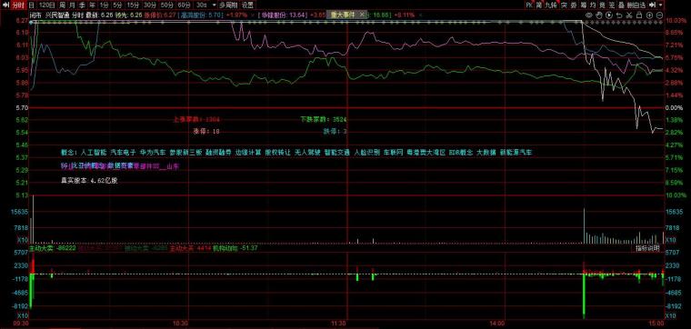
Task: Open the 九转 indicator button
Action: [551, 5]
